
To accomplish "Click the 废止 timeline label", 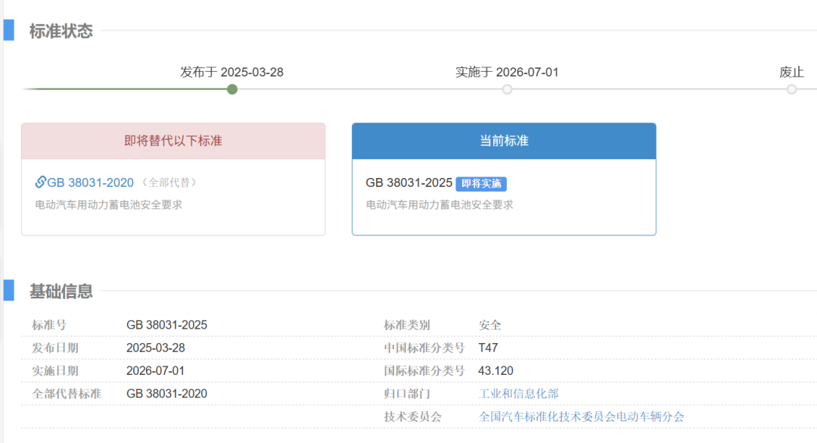I will coord(791,72).
